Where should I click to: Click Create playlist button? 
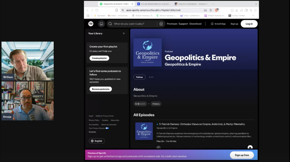(x=99, y=58)
